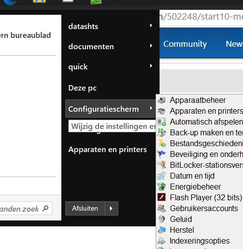This screenshot has height=249, width=243.
Task: Click the Beveiliging en onderhoud flag icon
Action: [162, 154]
